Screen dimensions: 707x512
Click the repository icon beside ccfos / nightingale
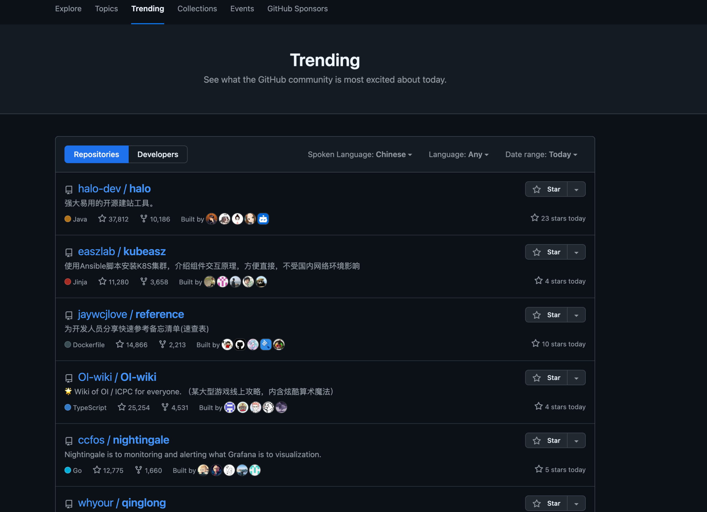point(69,441)
